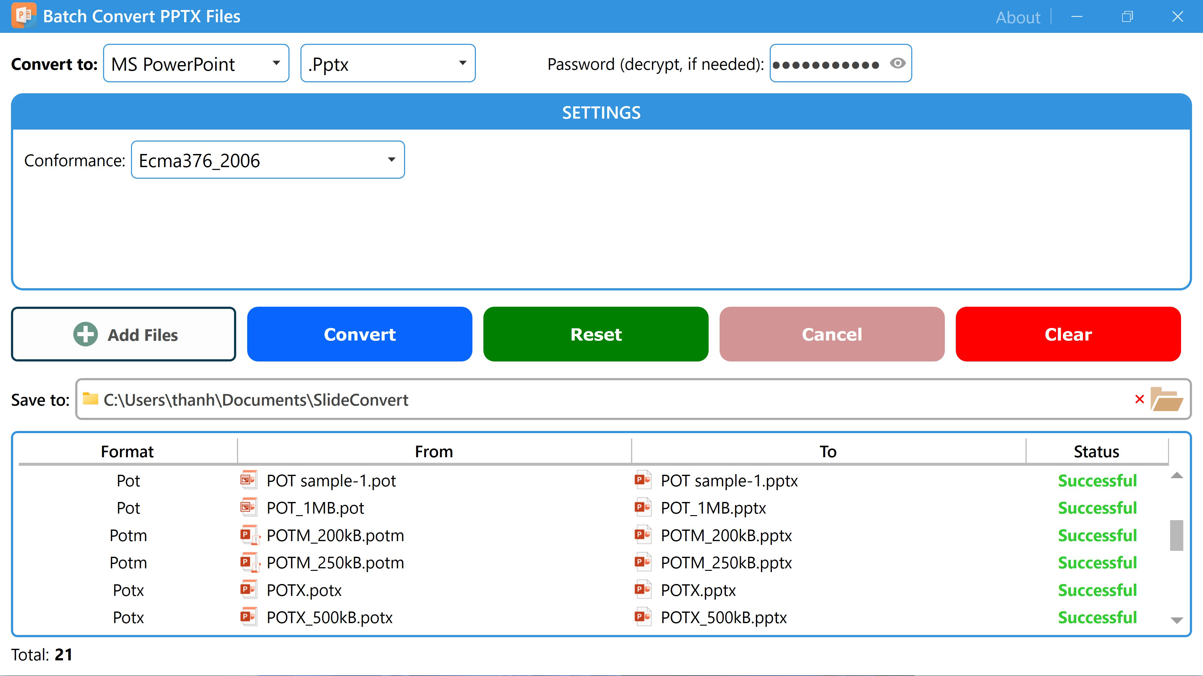Click the POTM_250kB.pptx output name
Screen dimensions: 1203x676
pyautogui.click(x=726, y=563)
